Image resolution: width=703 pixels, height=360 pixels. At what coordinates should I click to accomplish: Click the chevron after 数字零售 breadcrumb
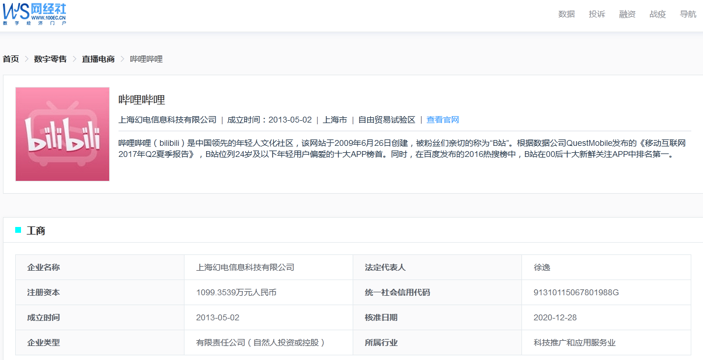[75, 59]
